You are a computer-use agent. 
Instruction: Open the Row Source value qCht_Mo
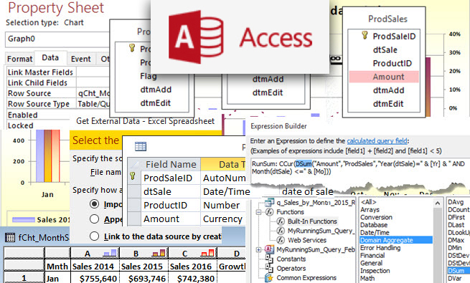pos(93,93)
